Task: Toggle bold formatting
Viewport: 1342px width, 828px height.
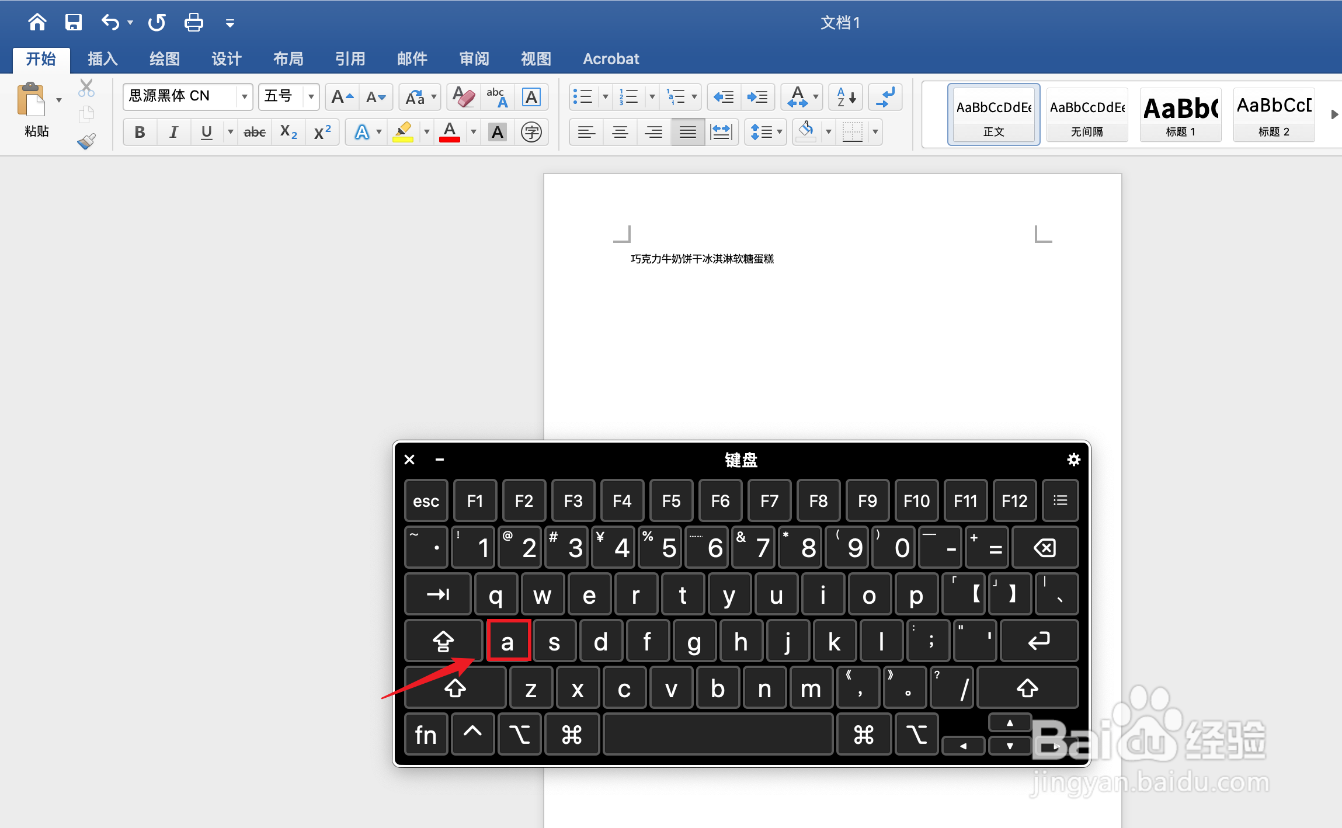Action: point(140,132)
